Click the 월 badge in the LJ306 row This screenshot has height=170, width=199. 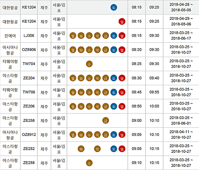coord(73,36)
